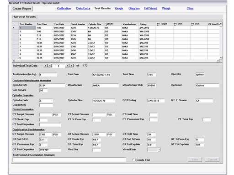This screenshot has width=234, height=175.
Task: Select the first row's record selector
Action: coord(15,28)
